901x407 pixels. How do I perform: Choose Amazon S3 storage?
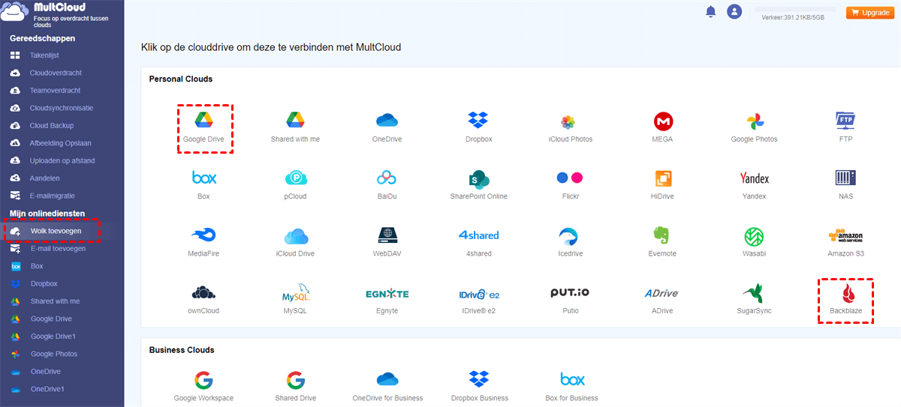pyautogui.click(x=846, y=242)
